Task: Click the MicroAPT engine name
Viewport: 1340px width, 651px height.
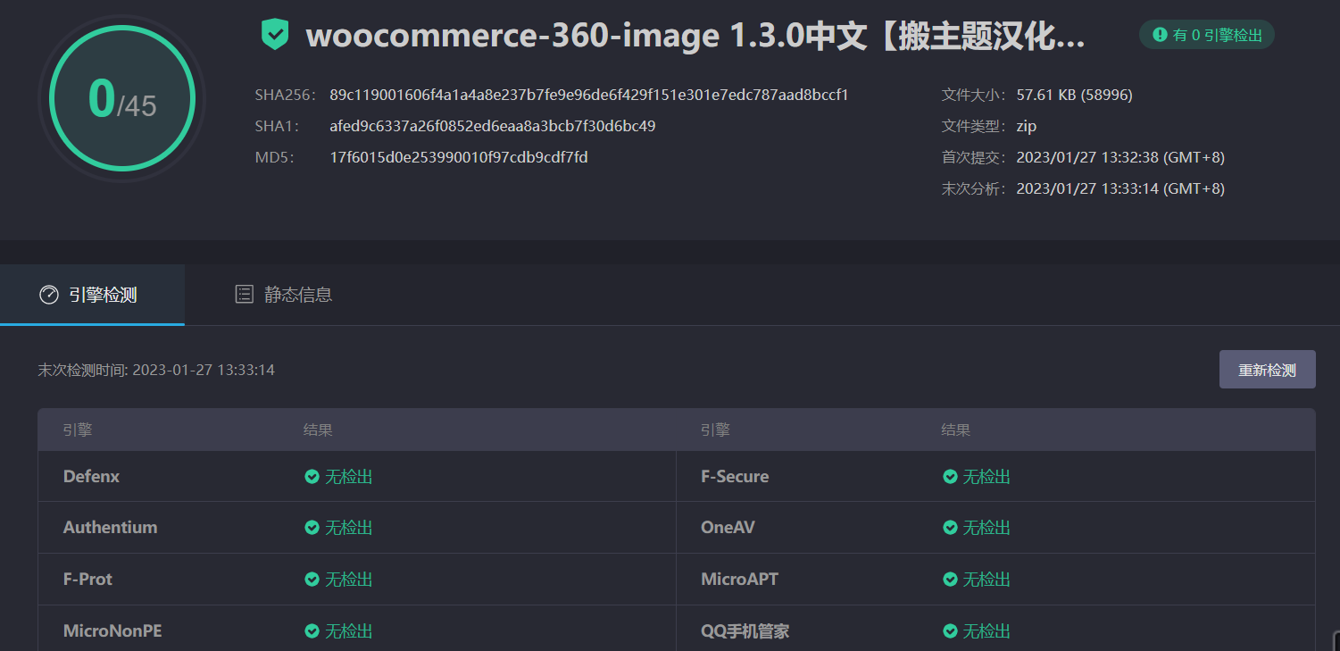Action: 739,580
